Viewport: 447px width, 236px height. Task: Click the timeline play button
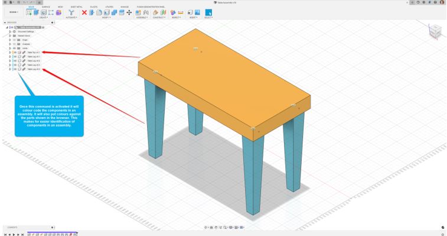(x=14, y=235)
